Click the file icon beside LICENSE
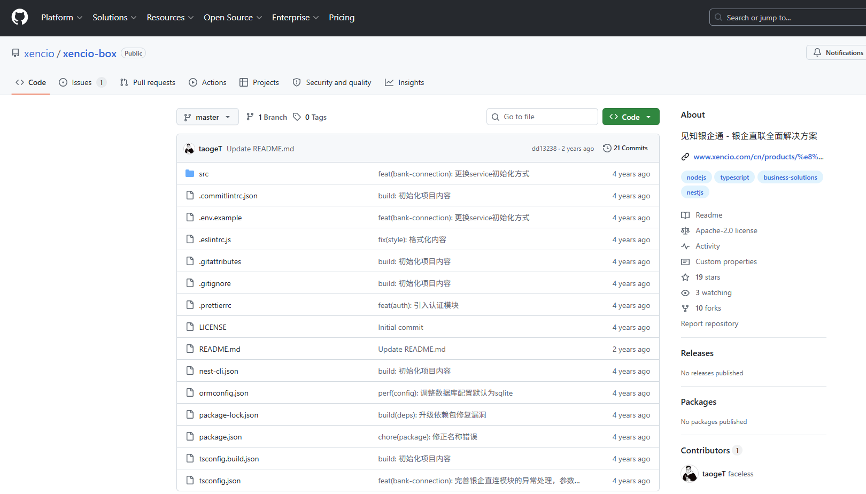 pos(190,327)
